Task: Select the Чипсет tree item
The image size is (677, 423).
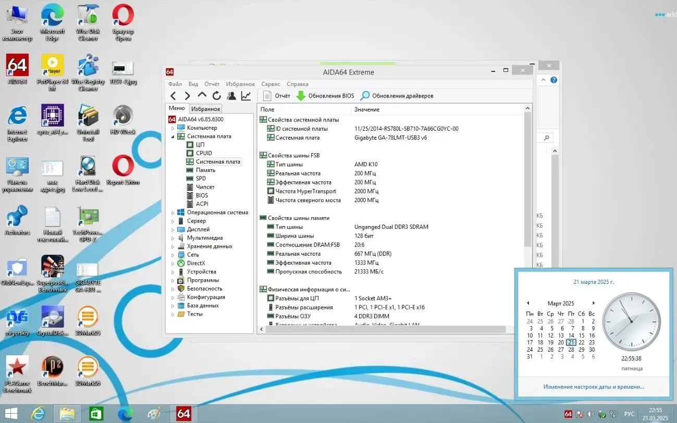Action: 205,187
